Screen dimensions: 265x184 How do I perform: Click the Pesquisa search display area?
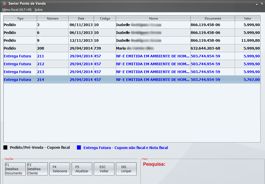tap(202, 171)
